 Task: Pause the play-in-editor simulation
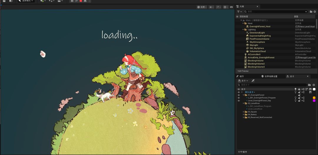[72, 1]
